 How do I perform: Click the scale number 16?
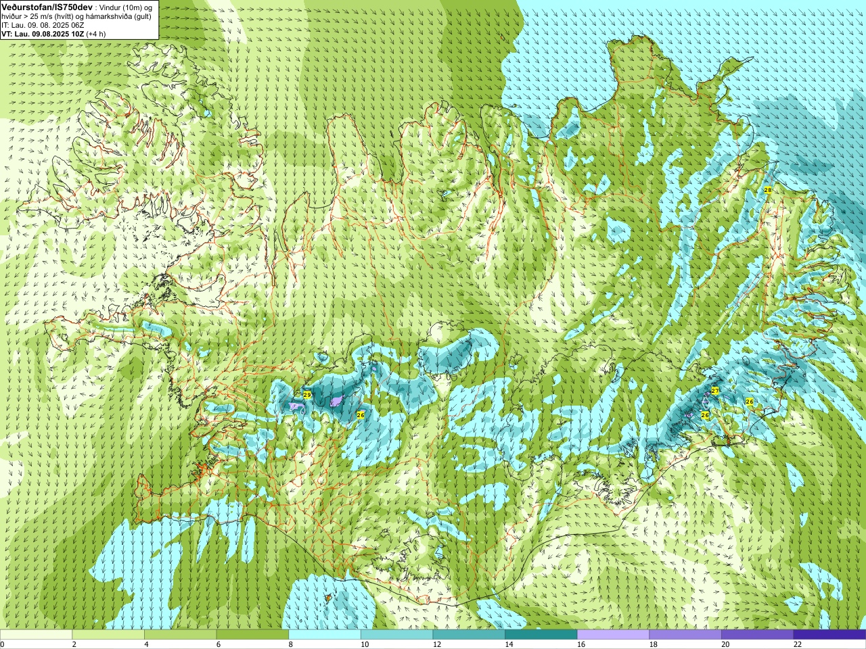pos(581,644)
